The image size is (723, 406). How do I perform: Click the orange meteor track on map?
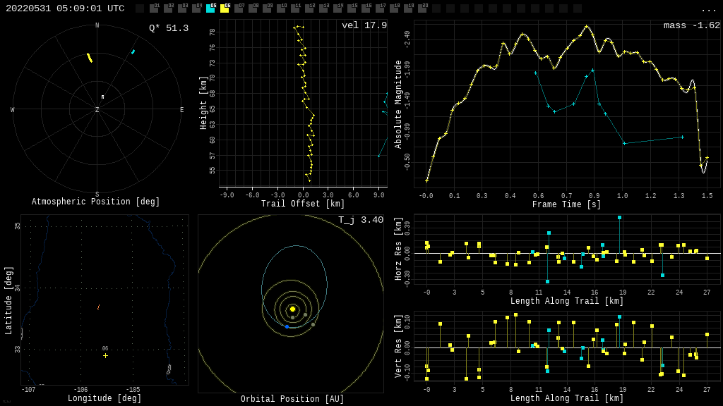point(98,307)
